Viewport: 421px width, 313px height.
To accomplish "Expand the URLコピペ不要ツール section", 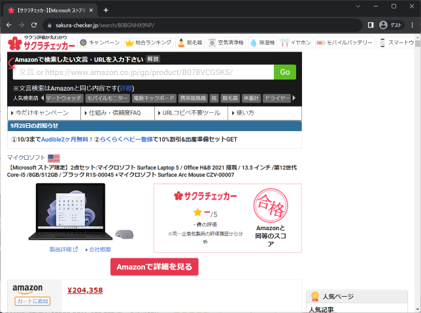I will tap(191, 113).
